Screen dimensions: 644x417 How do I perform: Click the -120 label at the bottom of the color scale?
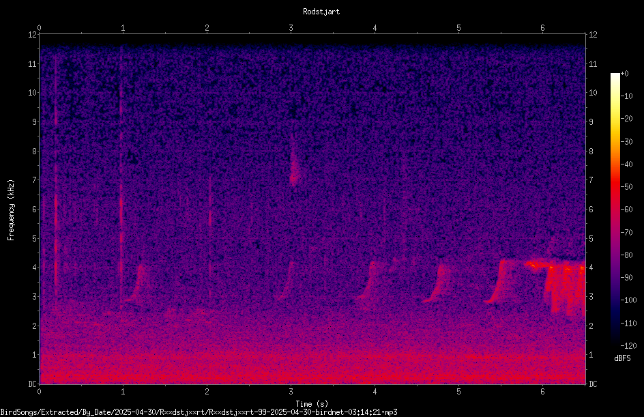[628, 346]
